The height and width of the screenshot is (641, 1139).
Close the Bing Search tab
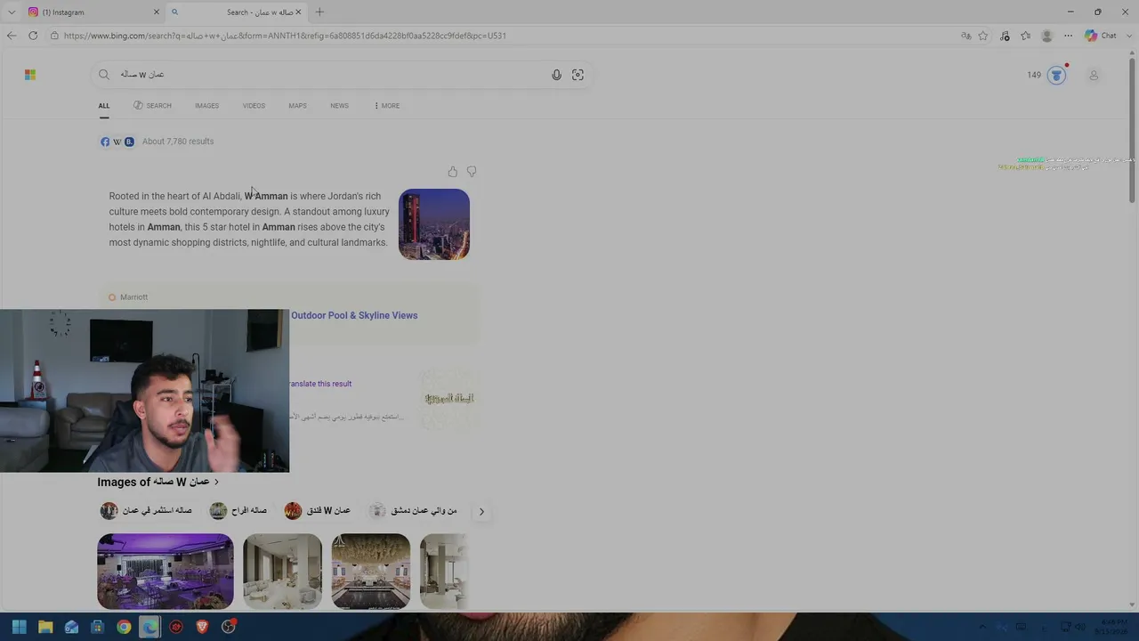click(x=299, y=12)
